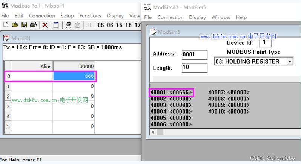Select register 40006 in ModSim5

[x=171, y=125]
